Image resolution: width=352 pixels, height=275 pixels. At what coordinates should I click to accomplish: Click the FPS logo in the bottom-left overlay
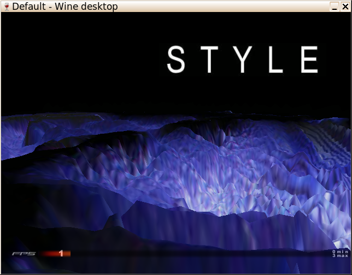(x=24, y=254)
